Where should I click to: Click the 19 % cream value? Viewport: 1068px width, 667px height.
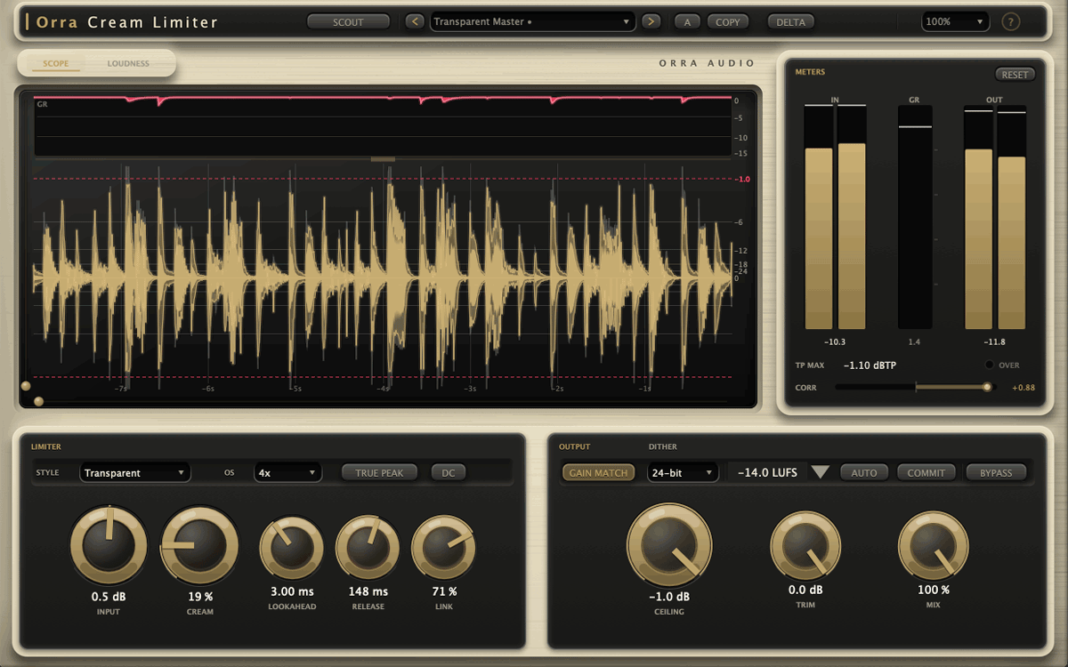click(200, 597)
